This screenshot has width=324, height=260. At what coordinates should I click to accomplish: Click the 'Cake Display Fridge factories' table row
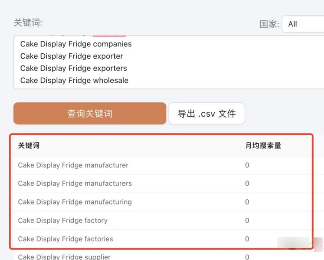coord(65,239)
